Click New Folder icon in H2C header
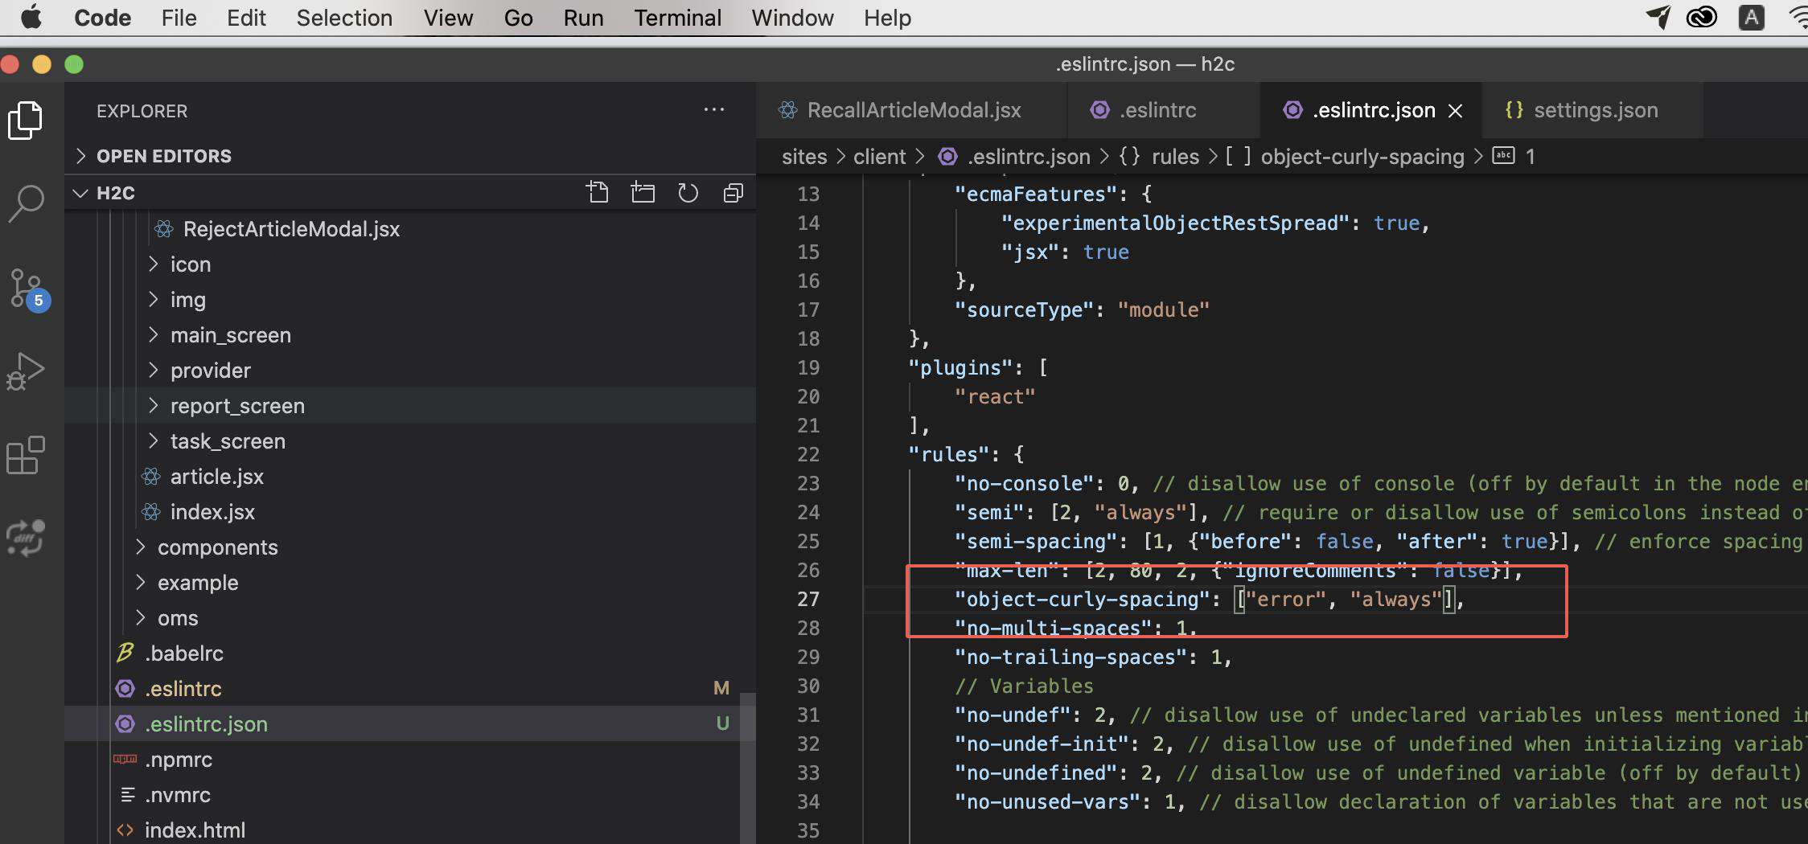This screenshot has height=844, width=1808. pyautogui.click(x=643, y=193)
